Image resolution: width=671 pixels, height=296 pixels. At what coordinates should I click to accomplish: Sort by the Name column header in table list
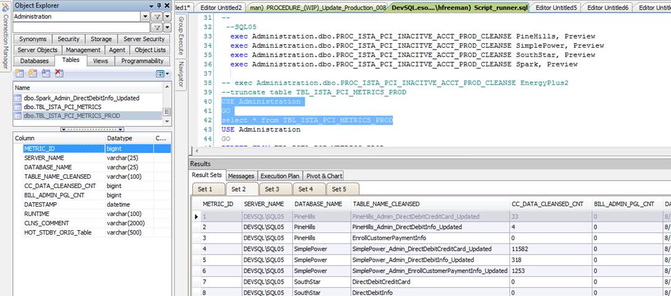click(88, 87)
